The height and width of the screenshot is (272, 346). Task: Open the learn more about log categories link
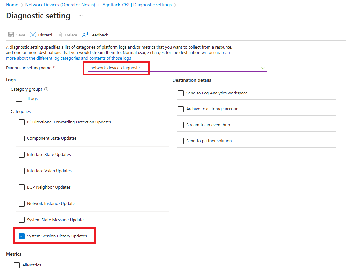pos(68,58)
